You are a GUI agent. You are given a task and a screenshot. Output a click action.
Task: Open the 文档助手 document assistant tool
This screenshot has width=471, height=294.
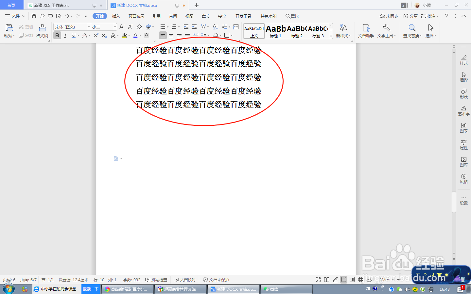coord(366,31)
